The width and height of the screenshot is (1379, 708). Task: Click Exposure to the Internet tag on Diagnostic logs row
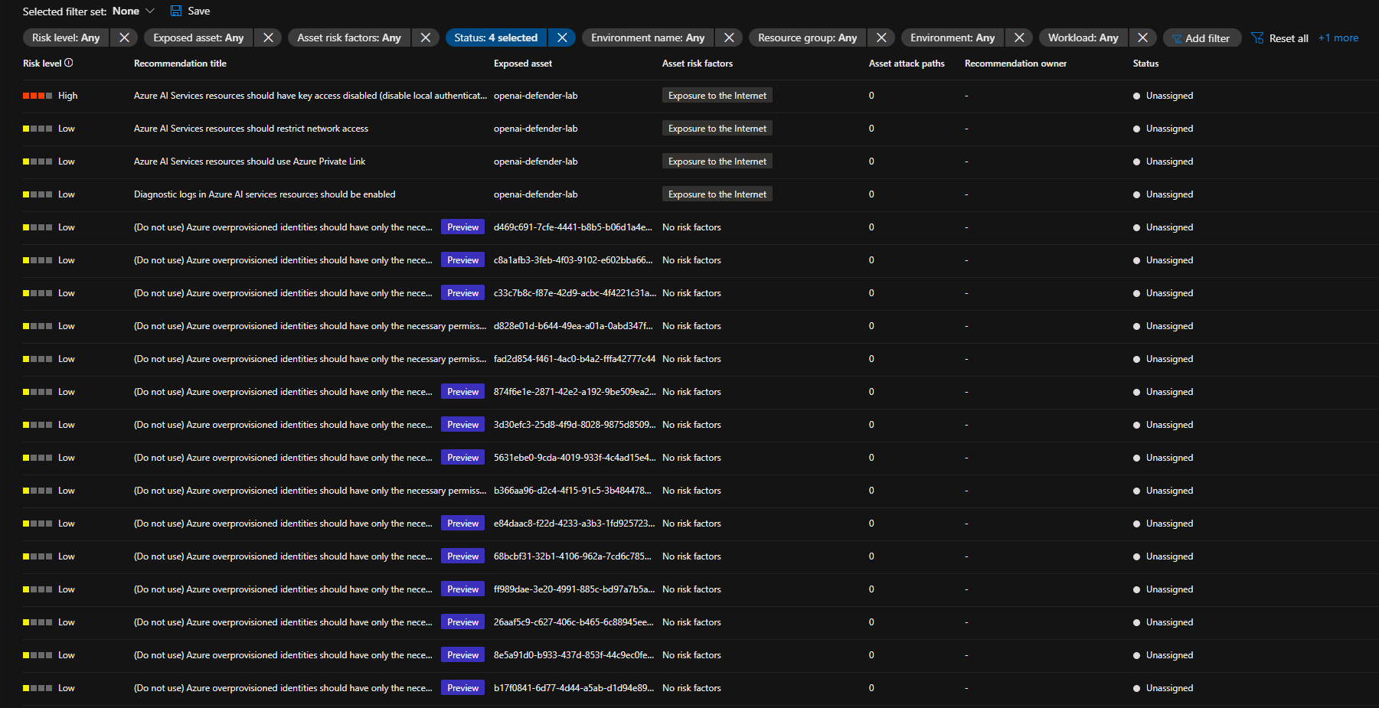pos(717,194)
